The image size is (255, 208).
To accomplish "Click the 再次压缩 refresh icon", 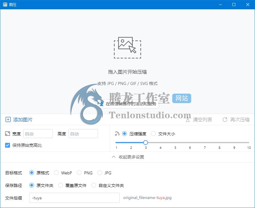I will point(225,120).
